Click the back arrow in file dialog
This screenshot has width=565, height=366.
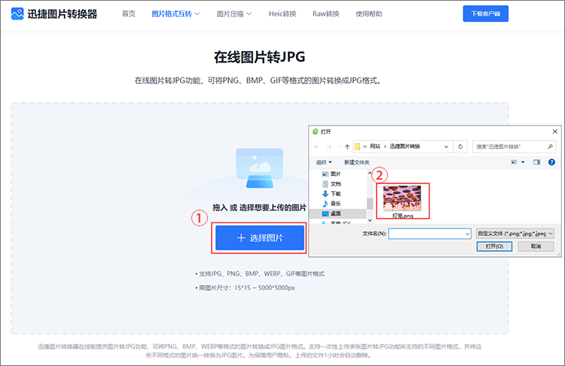[318, 146]
